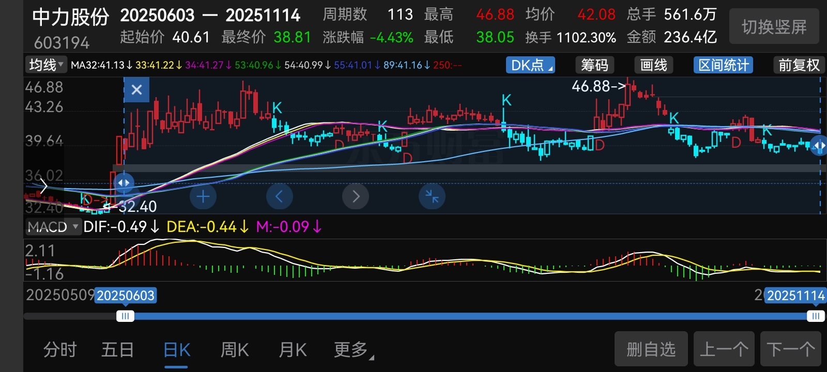Select the 前复权 adjustment option
827x372 pixels.
pos(799,65)
